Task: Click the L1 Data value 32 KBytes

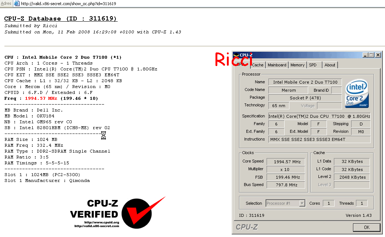Action: tap(352, 161)
